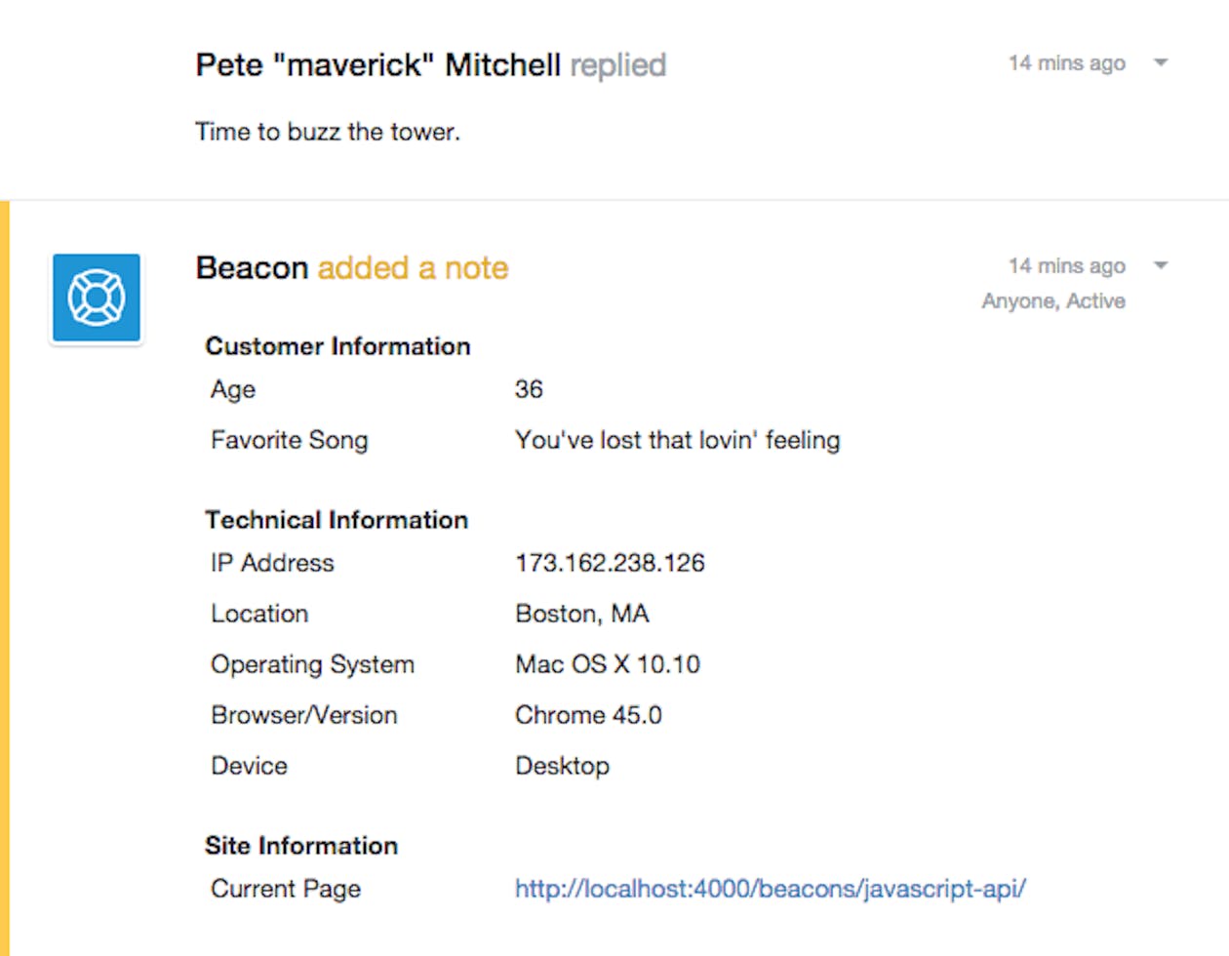Expand dropdown arrow next to Beacon note timestamp

click(x=1161, y=265)
